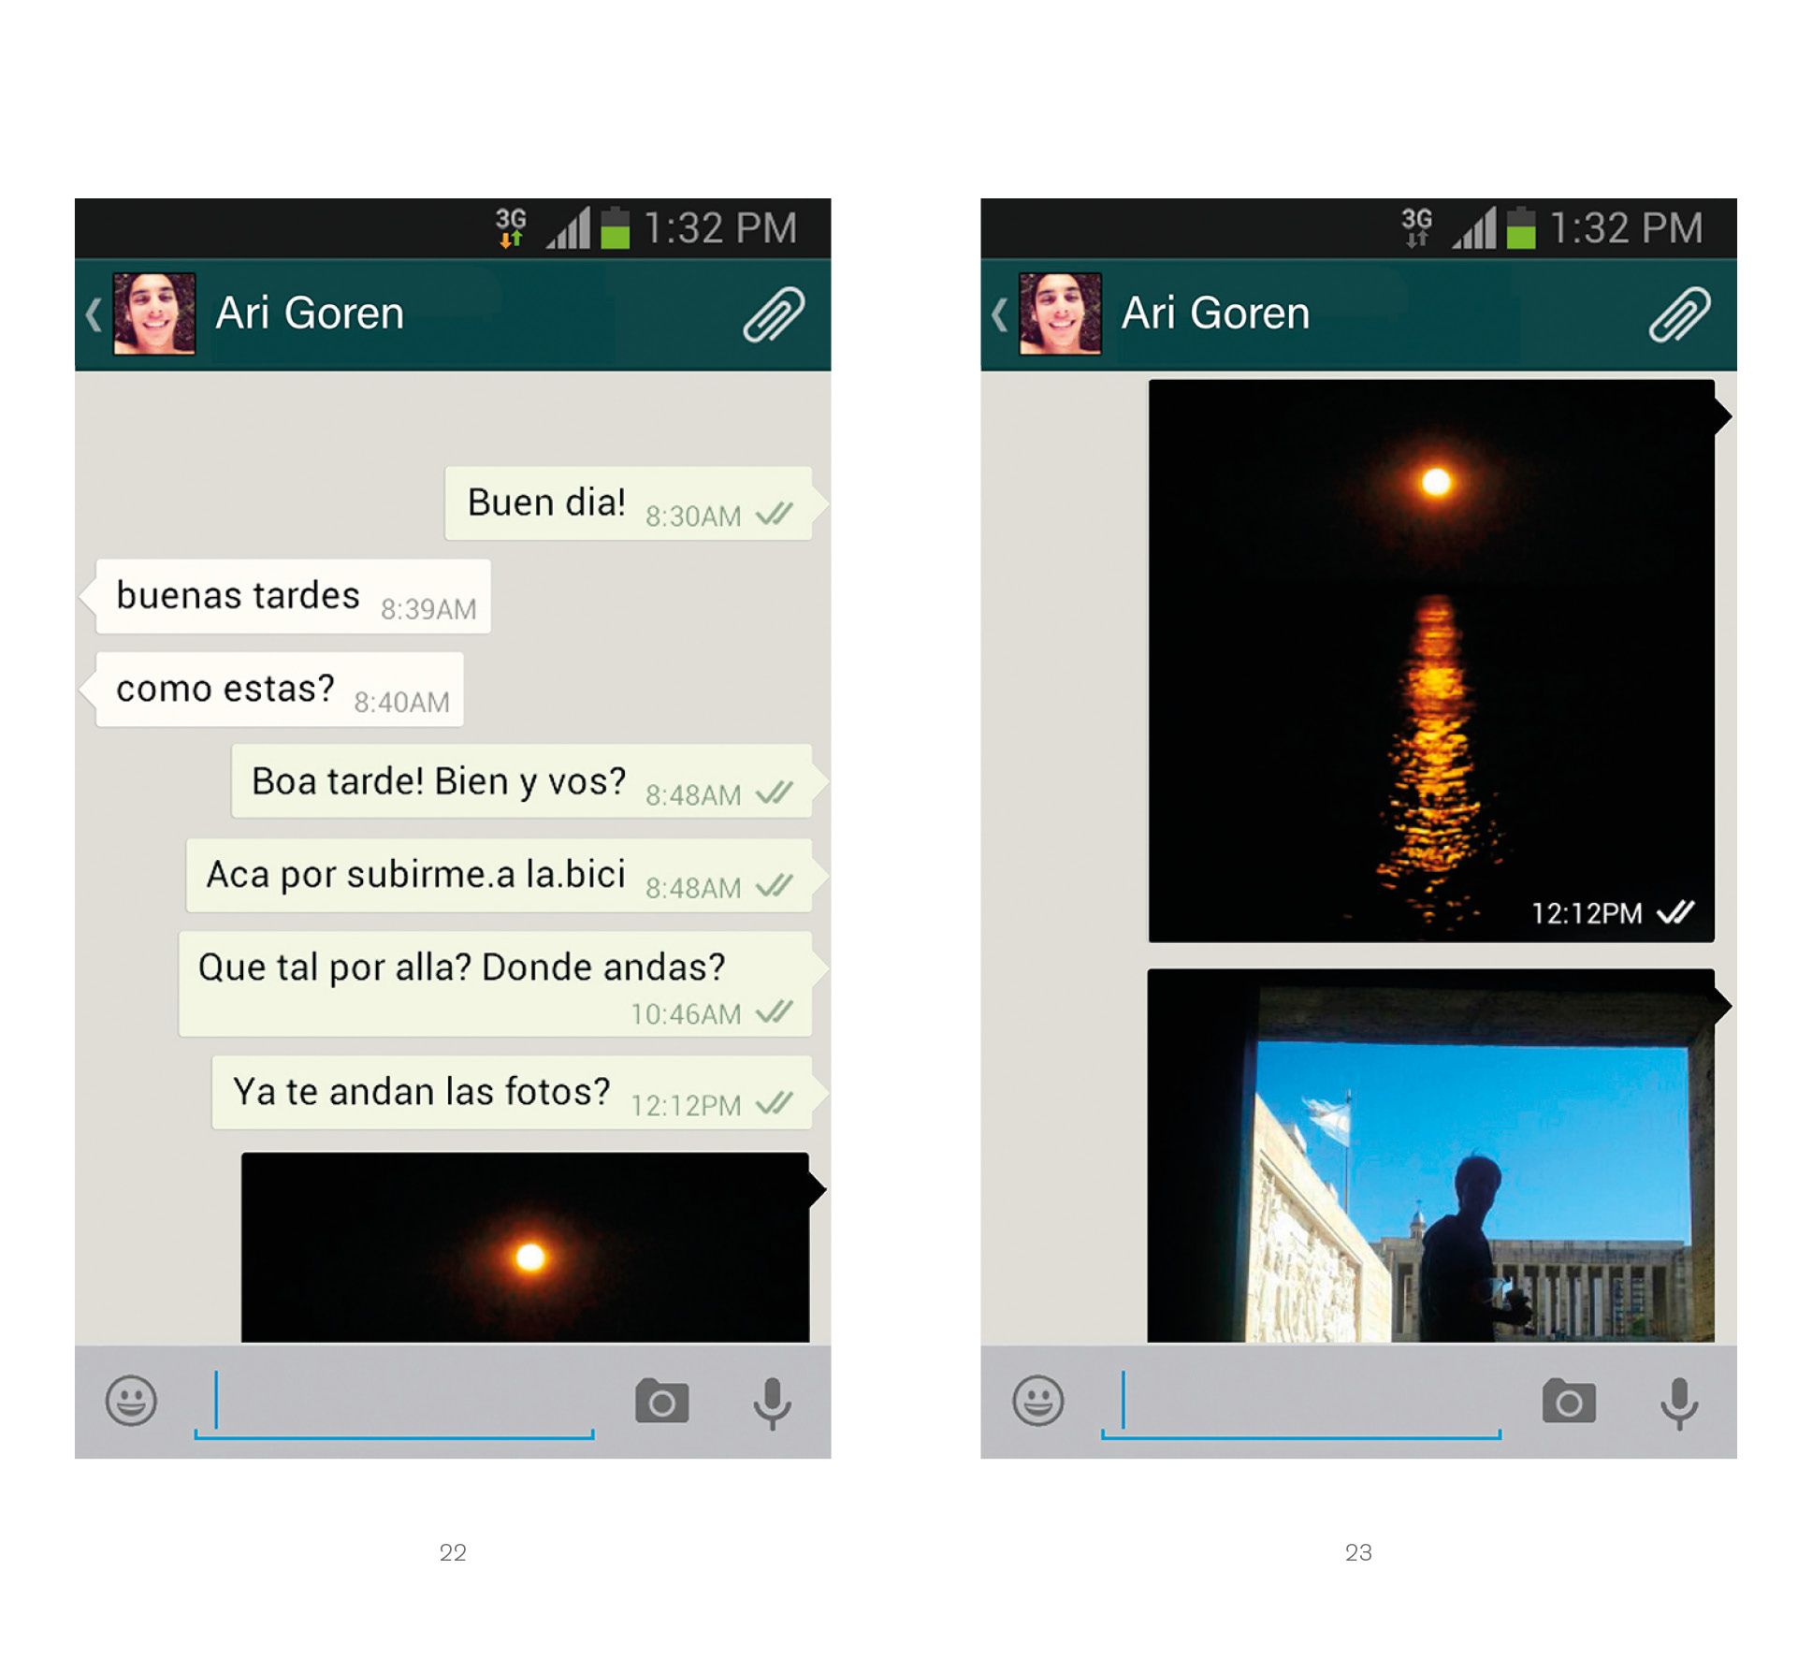Tap 1:32 PM clock in right status bar
This screenshot has height=1658, width=1812.
(x=1626, y=228)
